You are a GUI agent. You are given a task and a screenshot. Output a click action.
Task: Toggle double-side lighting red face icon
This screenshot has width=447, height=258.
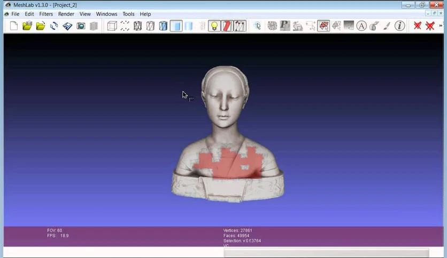pos(227,26)
